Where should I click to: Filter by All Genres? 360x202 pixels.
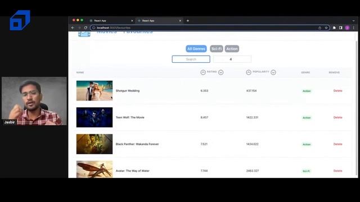[196, 49]
